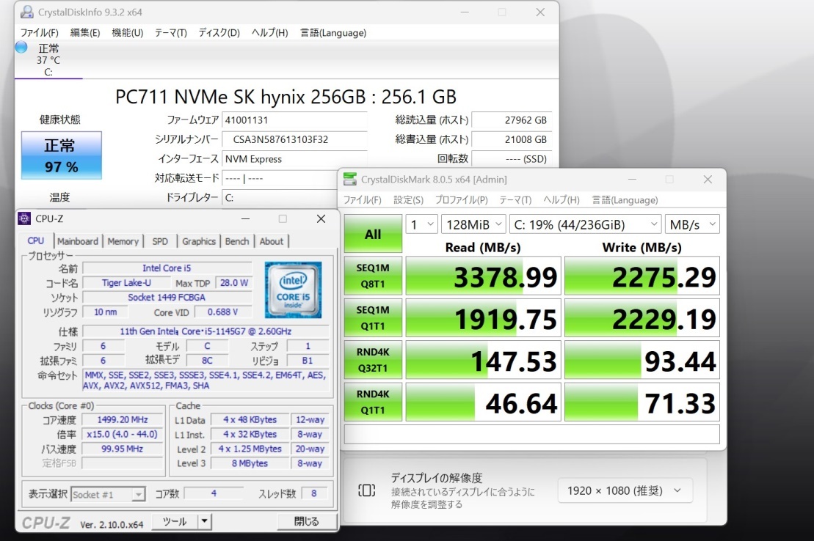Open the ディスク(D) menu in CrystalDiskInfo

219,33
